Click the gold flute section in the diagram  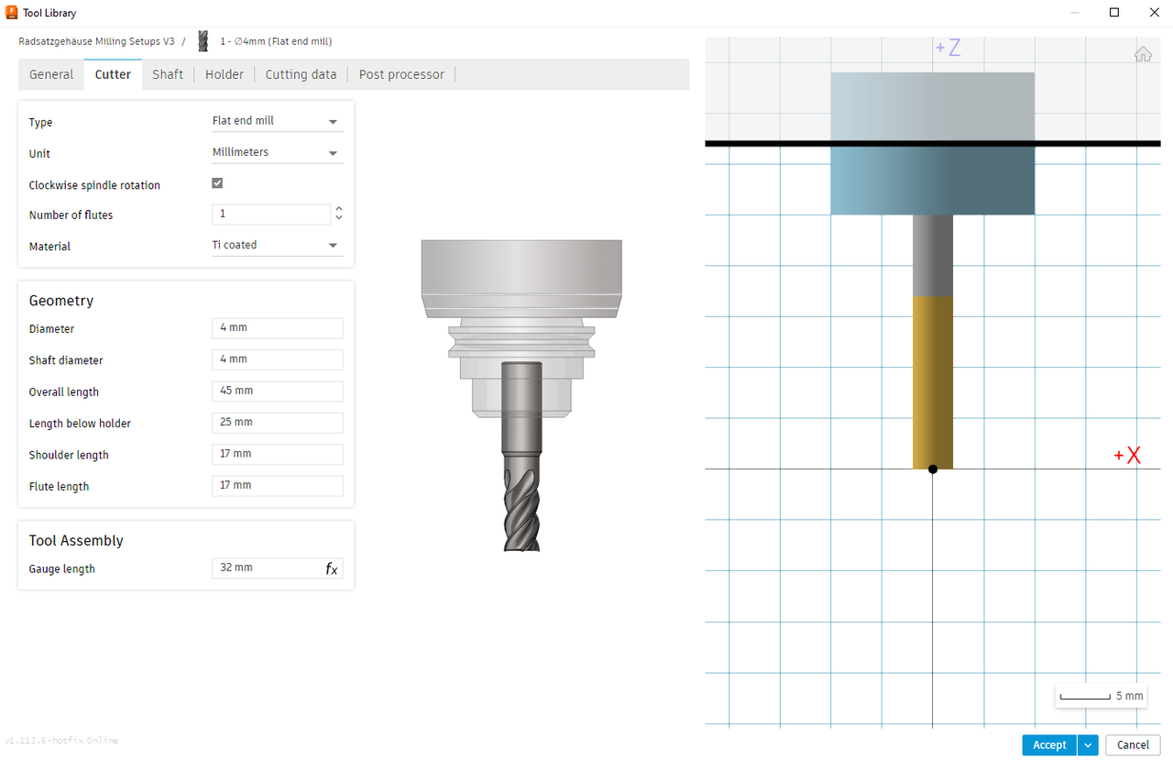tap(933, 382)
